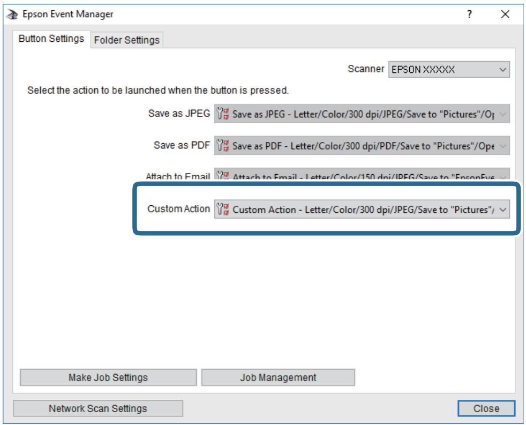Click the Epson Event Manager title bar icon
Screen dimensions: 526x425
12,14
